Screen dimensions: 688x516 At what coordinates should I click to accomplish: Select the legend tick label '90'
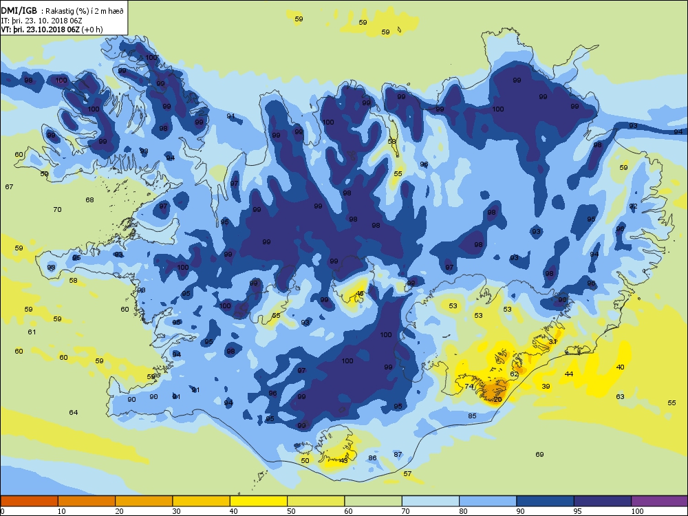click(520, 511)
